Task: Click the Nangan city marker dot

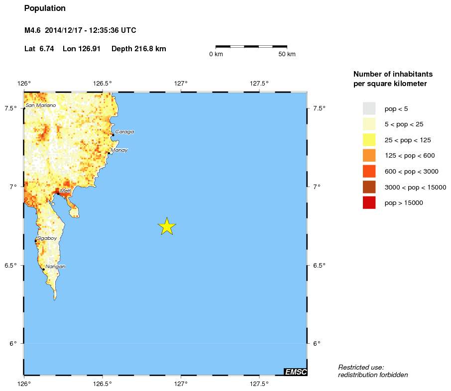Action: coord(43,269)
